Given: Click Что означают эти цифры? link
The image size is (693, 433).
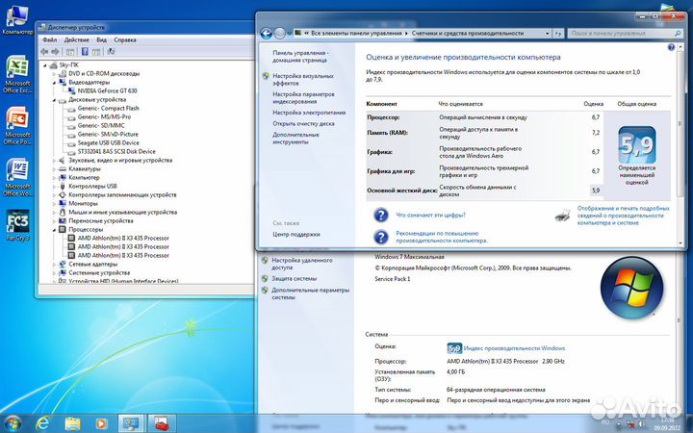Looking at the screenshot, I should pyautogui.click(x=430, y=216).
